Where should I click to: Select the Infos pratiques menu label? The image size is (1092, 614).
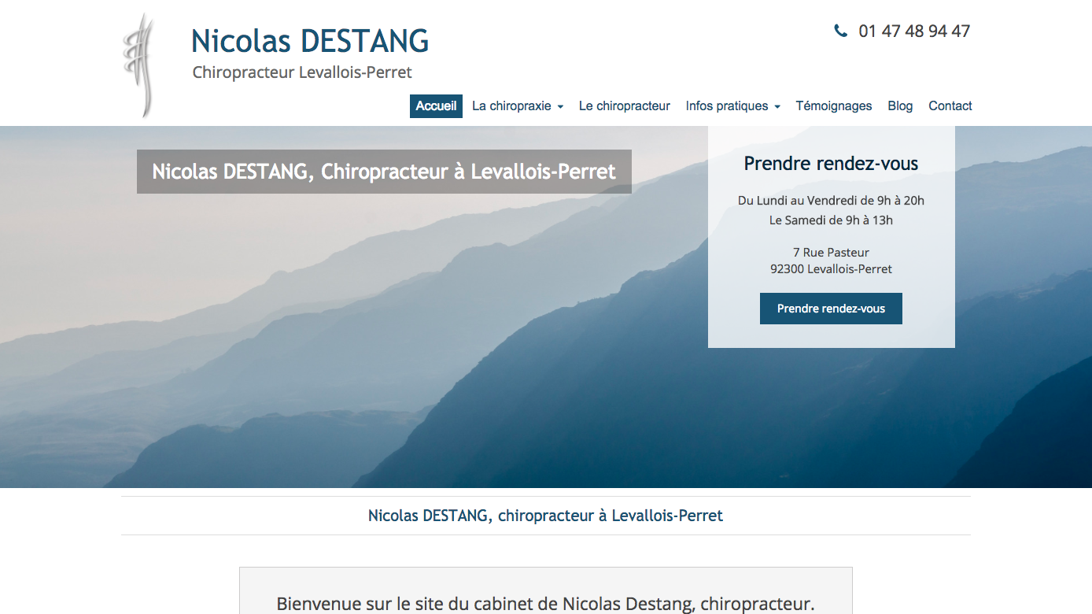click(726, 106)
